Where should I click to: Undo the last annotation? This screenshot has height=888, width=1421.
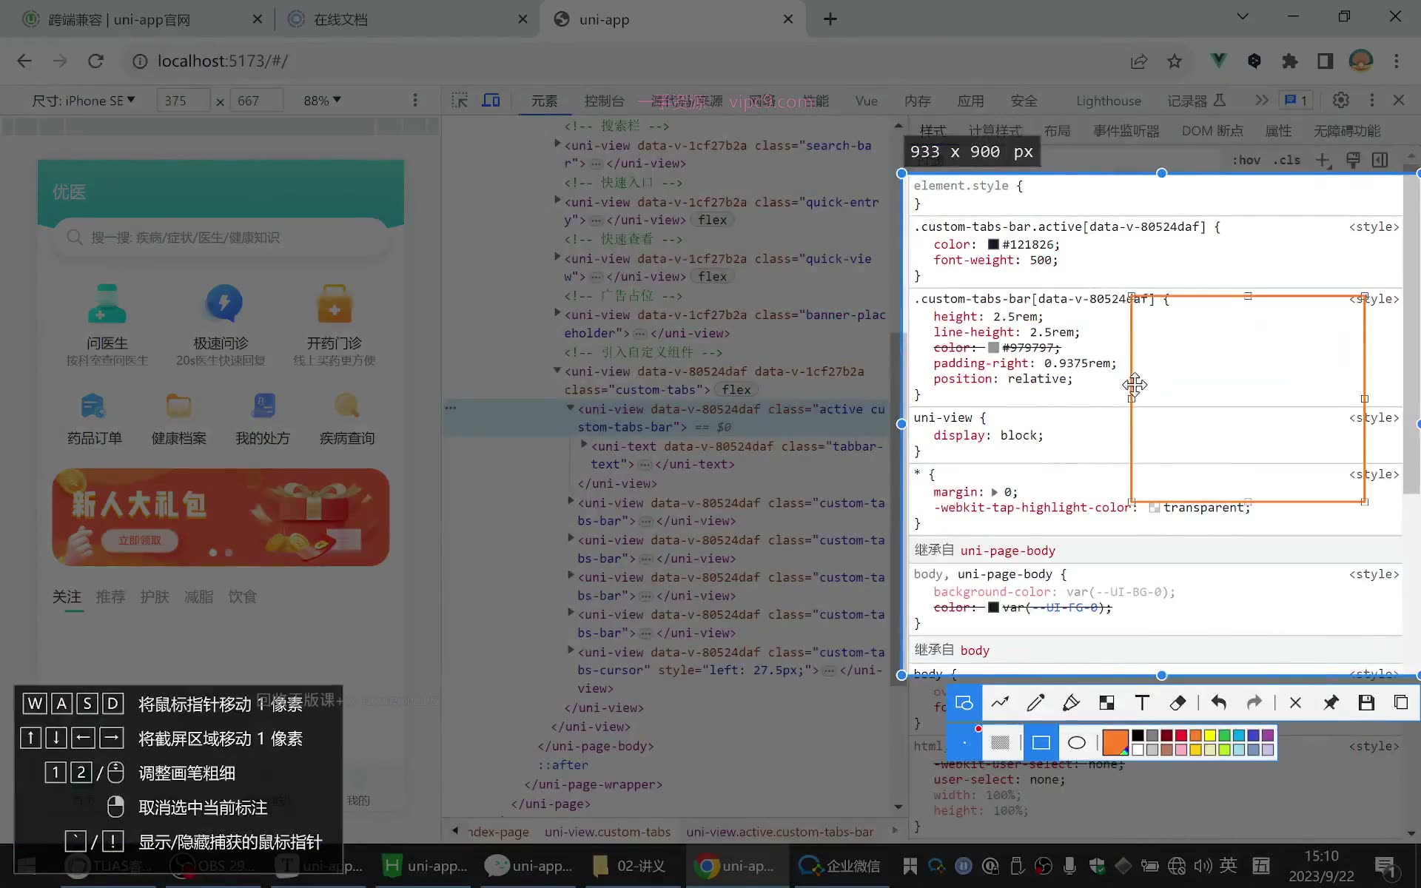pyautogui.click(x=1218, y=702)
